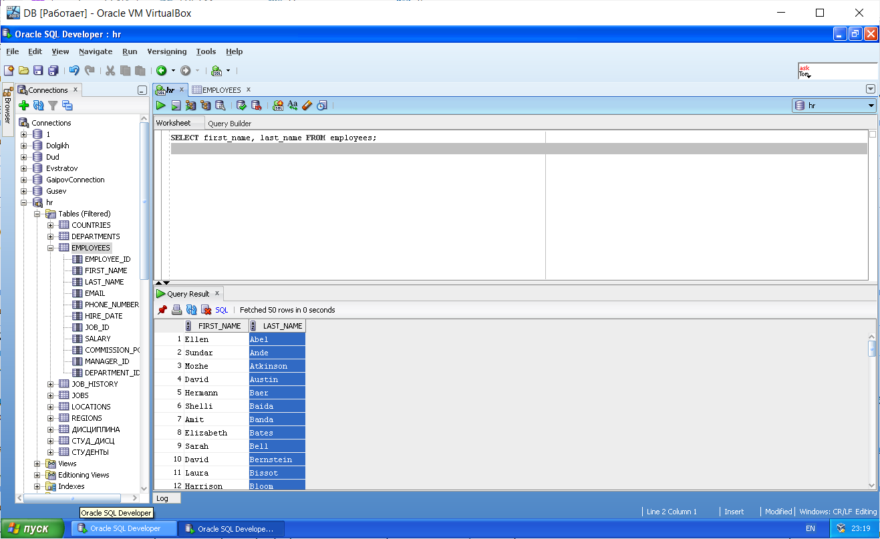880x539 pixels.
Task: Select the СТУДЕНТЫ table
Action: 90,452
